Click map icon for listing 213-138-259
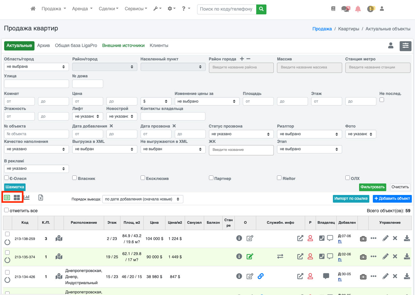The width and height of the screenshot is (415, 295). pos(59,238)
